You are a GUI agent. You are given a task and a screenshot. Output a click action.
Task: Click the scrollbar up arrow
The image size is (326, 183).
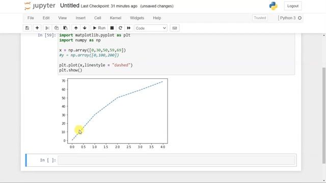pos(324,36)
